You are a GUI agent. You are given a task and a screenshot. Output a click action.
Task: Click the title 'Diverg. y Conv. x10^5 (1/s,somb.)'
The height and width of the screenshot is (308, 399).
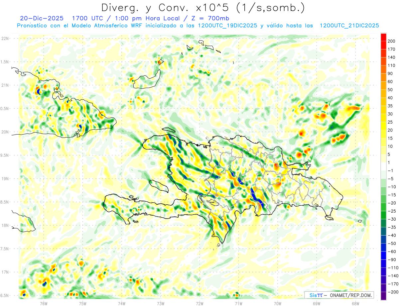(x=203, y=8)
